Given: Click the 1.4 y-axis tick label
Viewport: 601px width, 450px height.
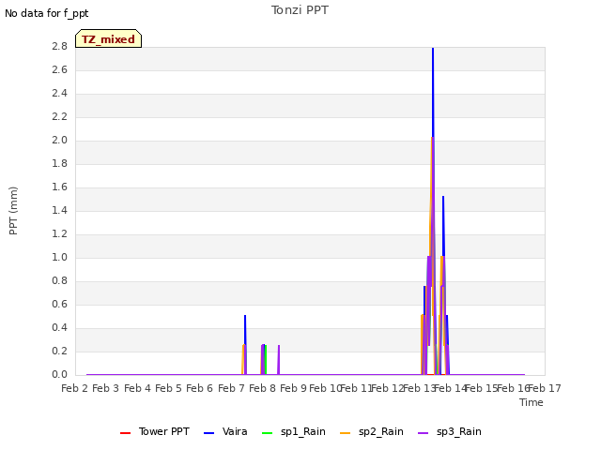Looking at the screenshot, I should click(59, 210).
